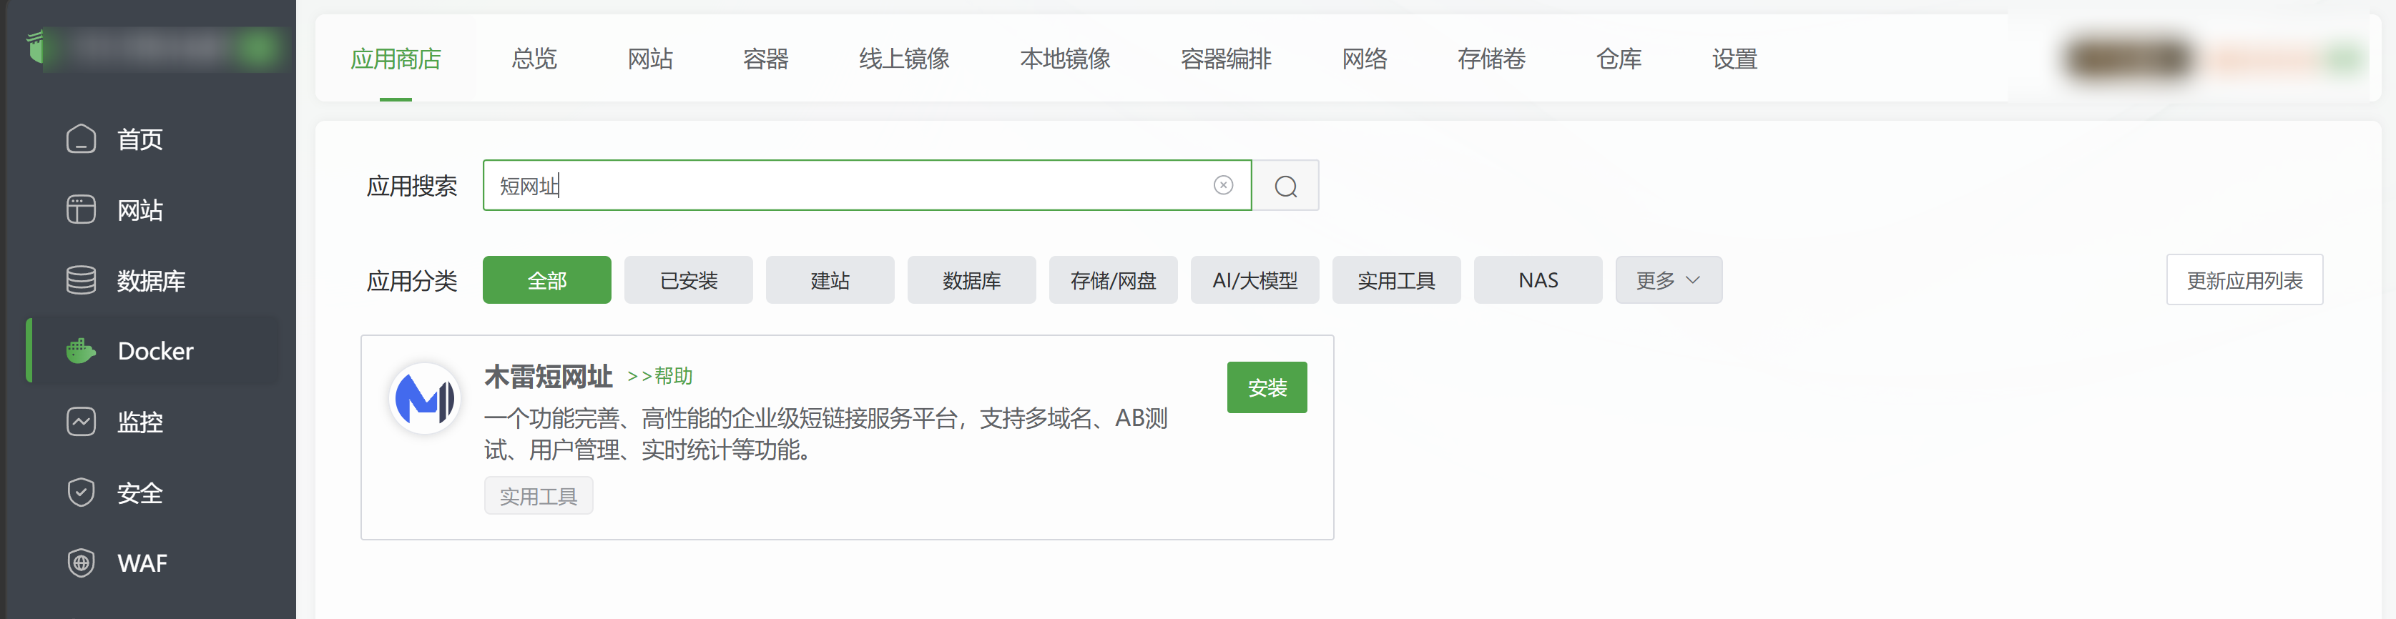Open the >>帮助 link for 木雷短网址

(659, 377)
